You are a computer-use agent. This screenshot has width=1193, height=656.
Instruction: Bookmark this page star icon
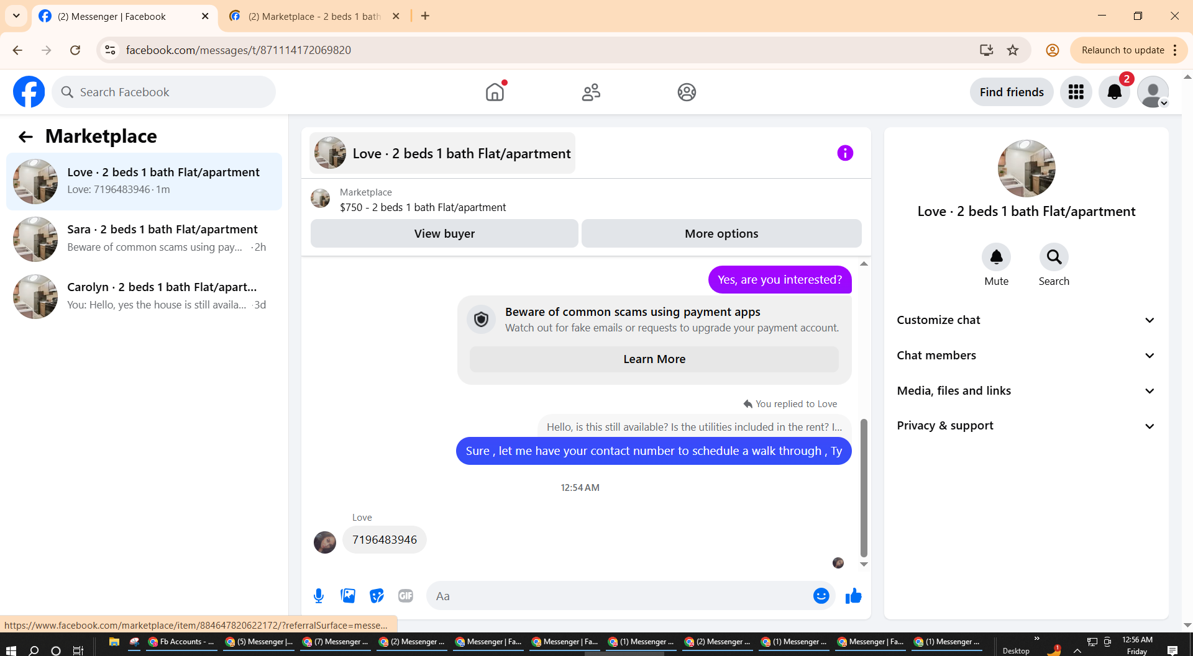pos(1013,50)
